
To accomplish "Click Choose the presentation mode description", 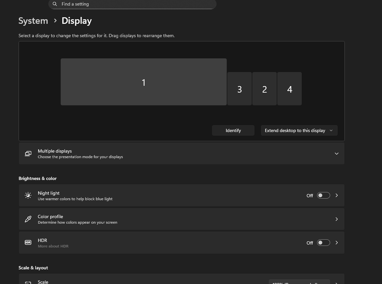I will click(80, 157).
